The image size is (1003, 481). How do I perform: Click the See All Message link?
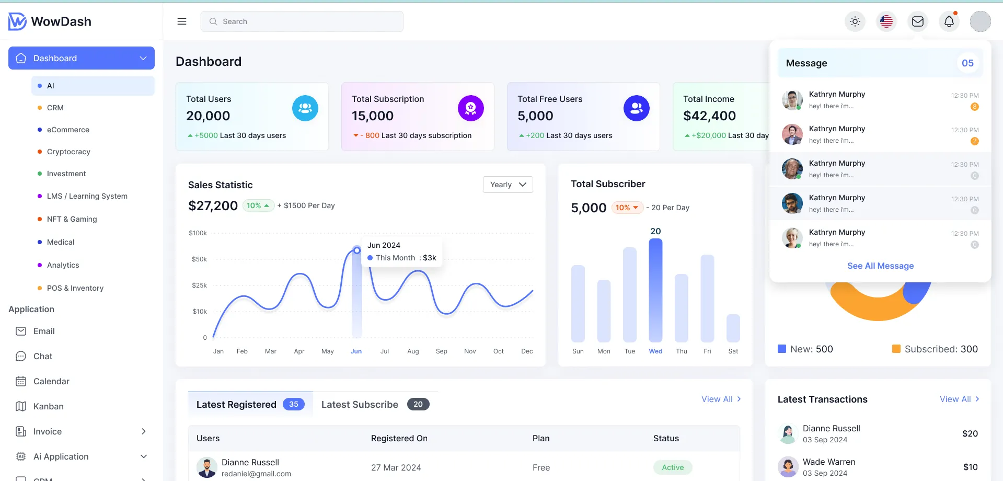coord(880,266)
